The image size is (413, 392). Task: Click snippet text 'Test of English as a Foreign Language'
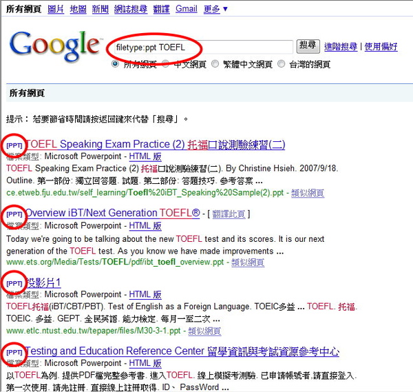[x=180, y=307]
